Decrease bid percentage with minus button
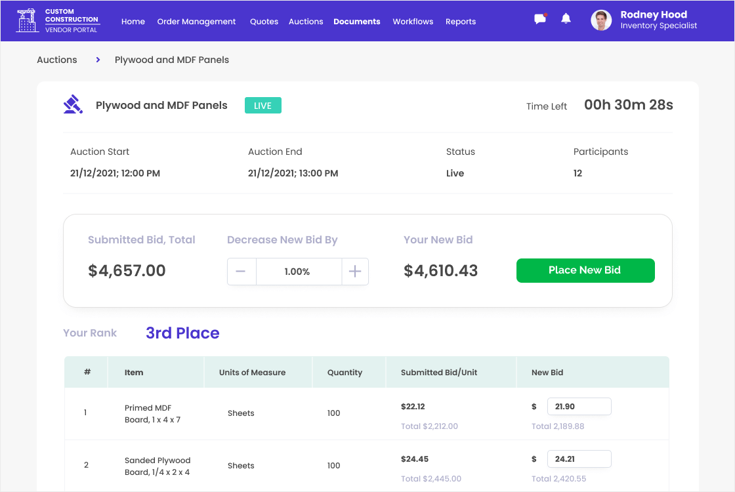Viewport: 735px width, 492px height. [x=241, y=272]
